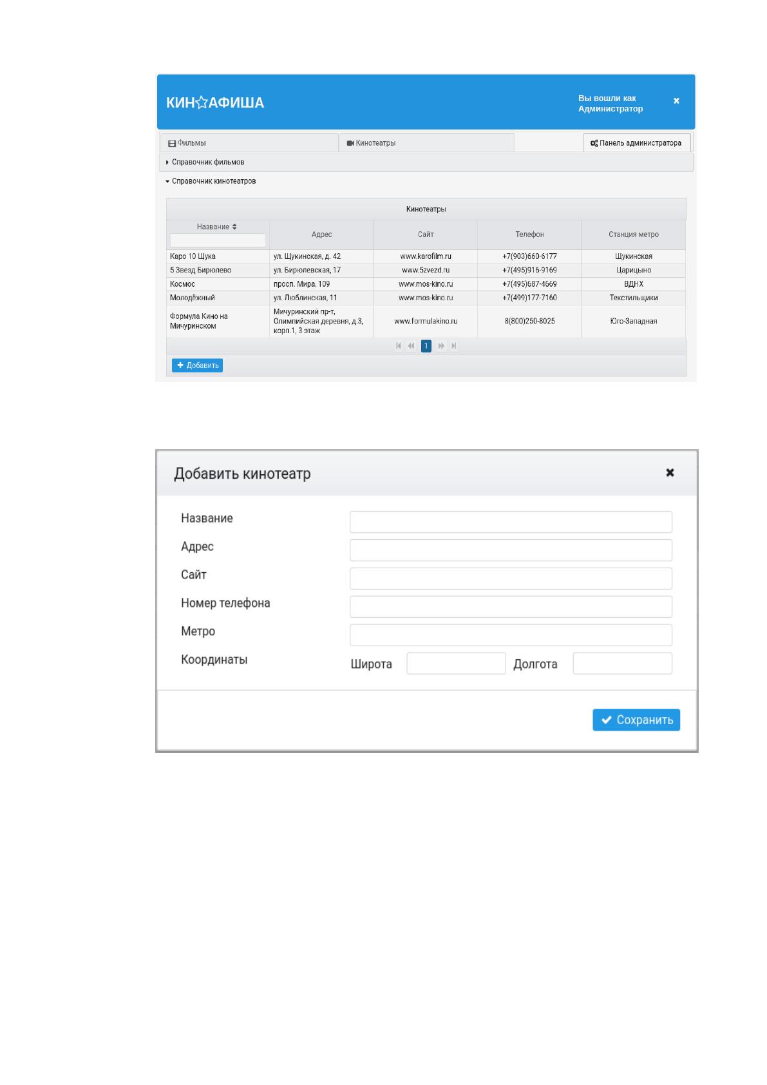Viewport: 767px width, 1085px height.
Task: Click the КИНОАФИША star logo
Action: (215, 103)
